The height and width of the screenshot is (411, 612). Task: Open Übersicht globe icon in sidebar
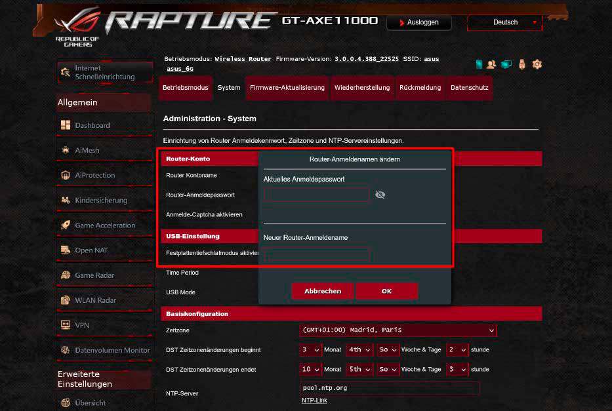[x=66, y=402]
